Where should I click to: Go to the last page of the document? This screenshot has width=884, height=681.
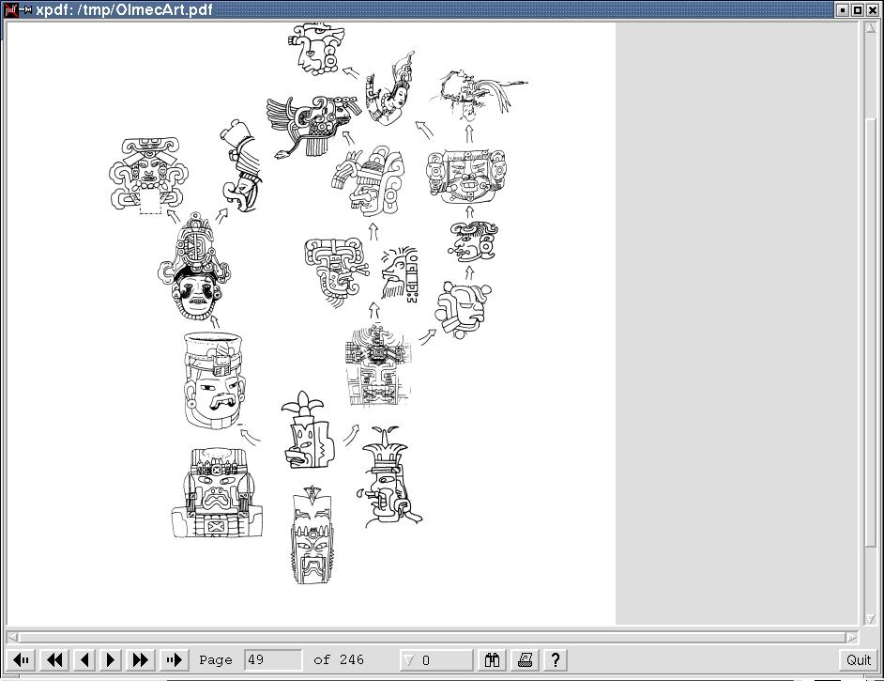[175, 659]
